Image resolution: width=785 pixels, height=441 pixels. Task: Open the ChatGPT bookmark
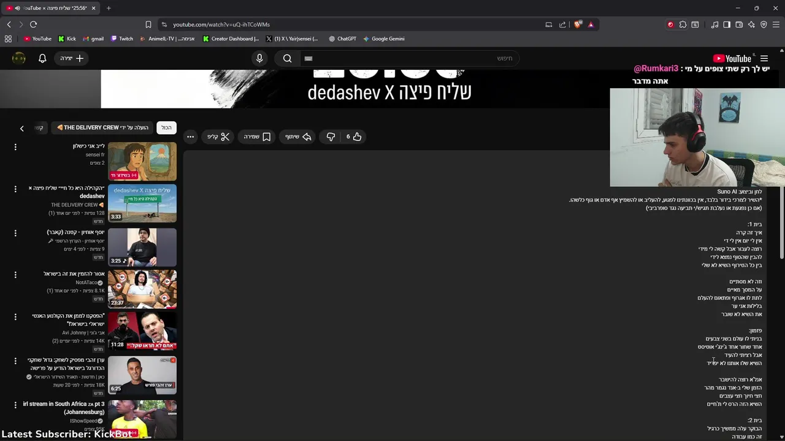[342, 39]
